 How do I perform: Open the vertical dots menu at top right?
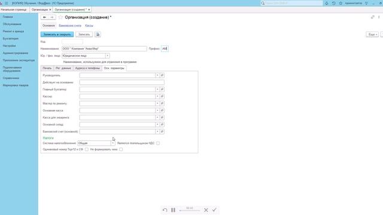click(x=379, y=17)
